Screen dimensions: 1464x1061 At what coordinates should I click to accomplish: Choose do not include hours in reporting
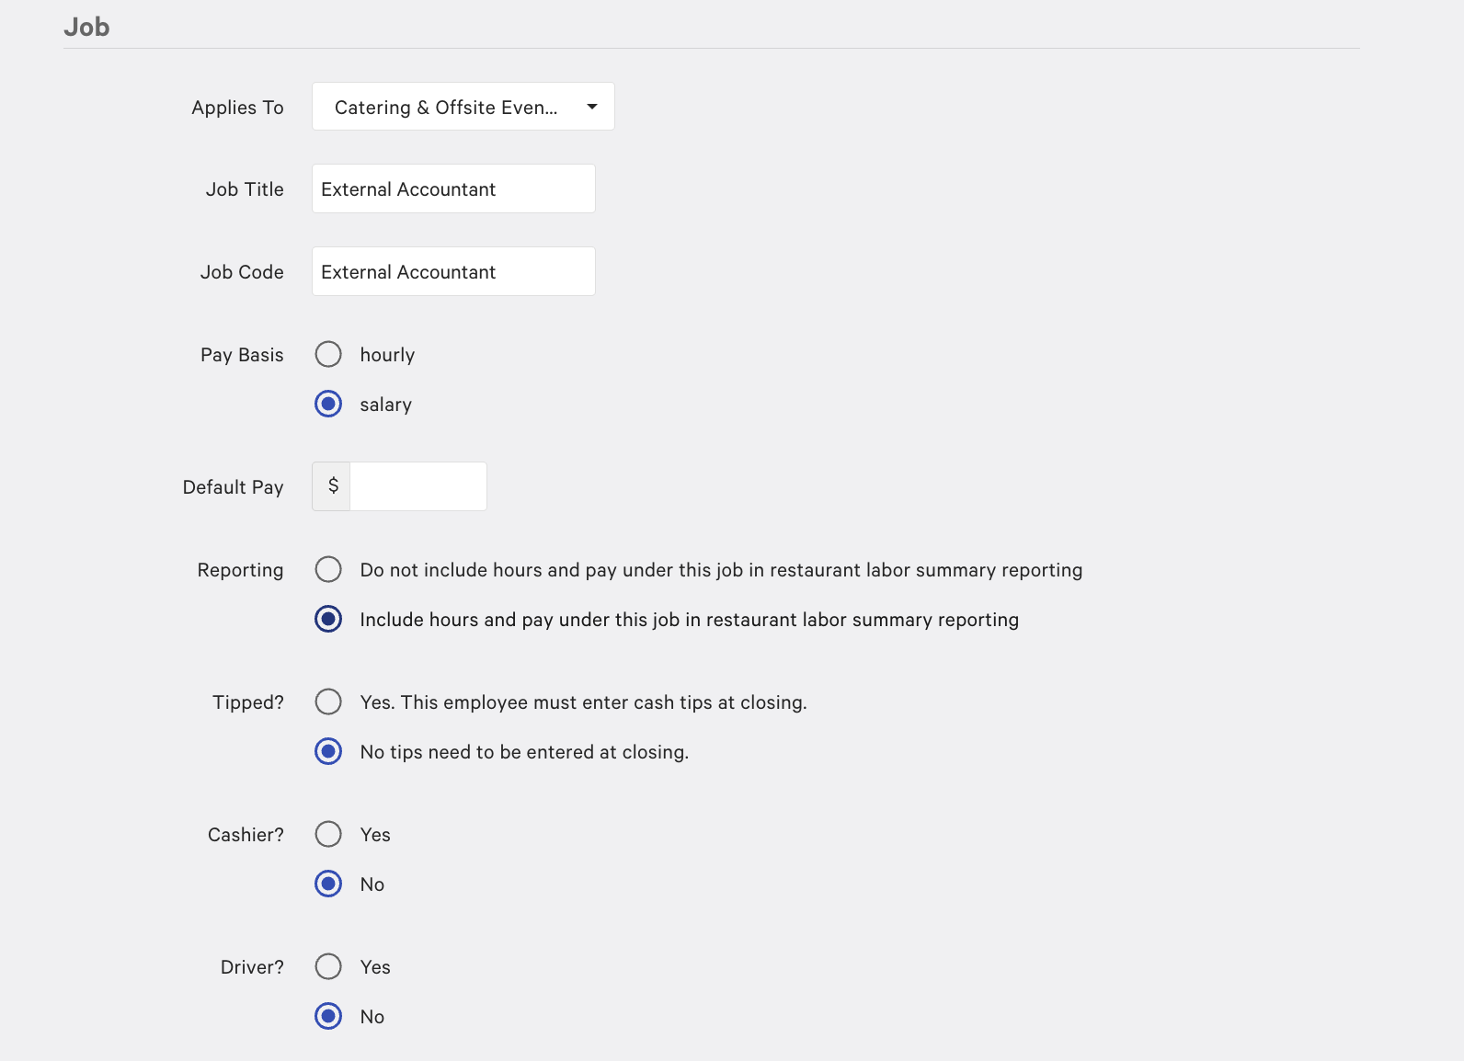point(328,570)
